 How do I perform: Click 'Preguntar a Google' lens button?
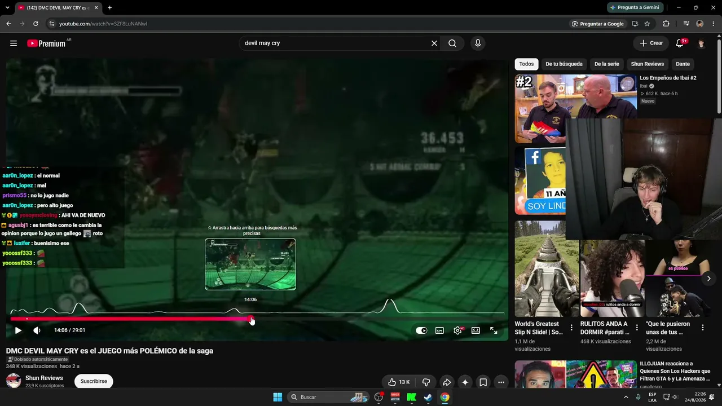click(x=597, y=24)
